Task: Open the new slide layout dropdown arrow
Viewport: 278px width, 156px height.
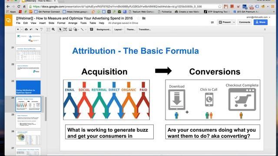Action: pos(22,29)
